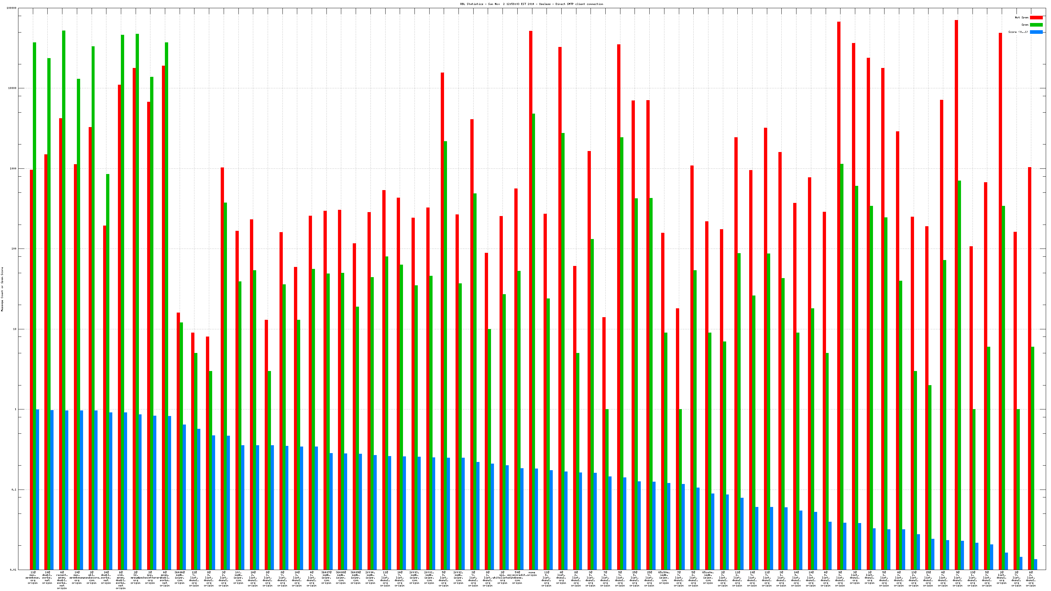Screen dimensions: 1051x591
Task: Click the "none origin" x-axis label
Action: 532,574
